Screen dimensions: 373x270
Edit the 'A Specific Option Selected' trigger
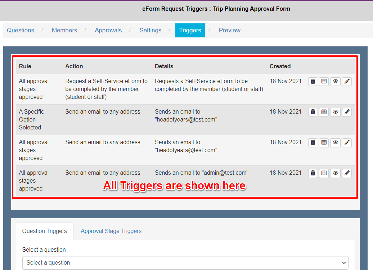pyautogui.click(x=347, y=112)
